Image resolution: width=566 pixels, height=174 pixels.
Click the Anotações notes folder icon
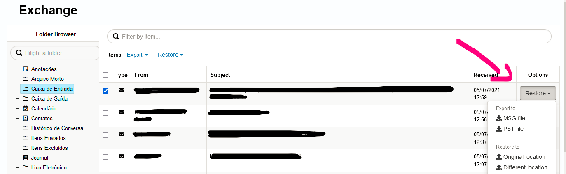(x=26, y=69)
